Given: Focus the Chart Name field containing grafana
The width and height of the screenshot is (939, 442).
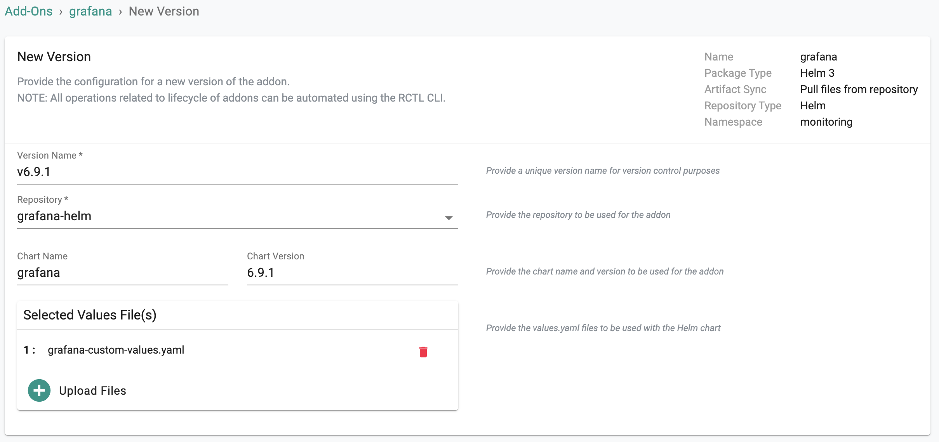Looking at the screenshot, I should click(x=123, y=273).
